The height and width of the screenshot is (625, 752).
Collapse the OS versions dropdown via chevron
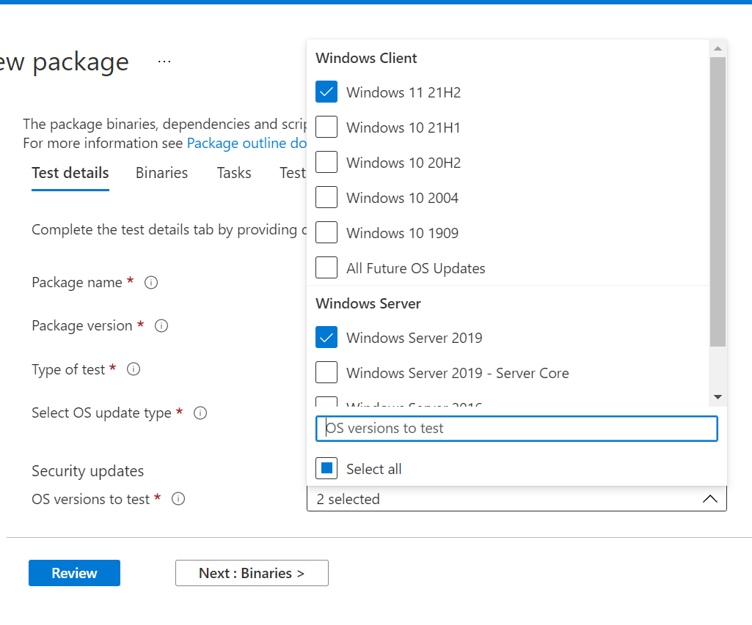[709, 499]
